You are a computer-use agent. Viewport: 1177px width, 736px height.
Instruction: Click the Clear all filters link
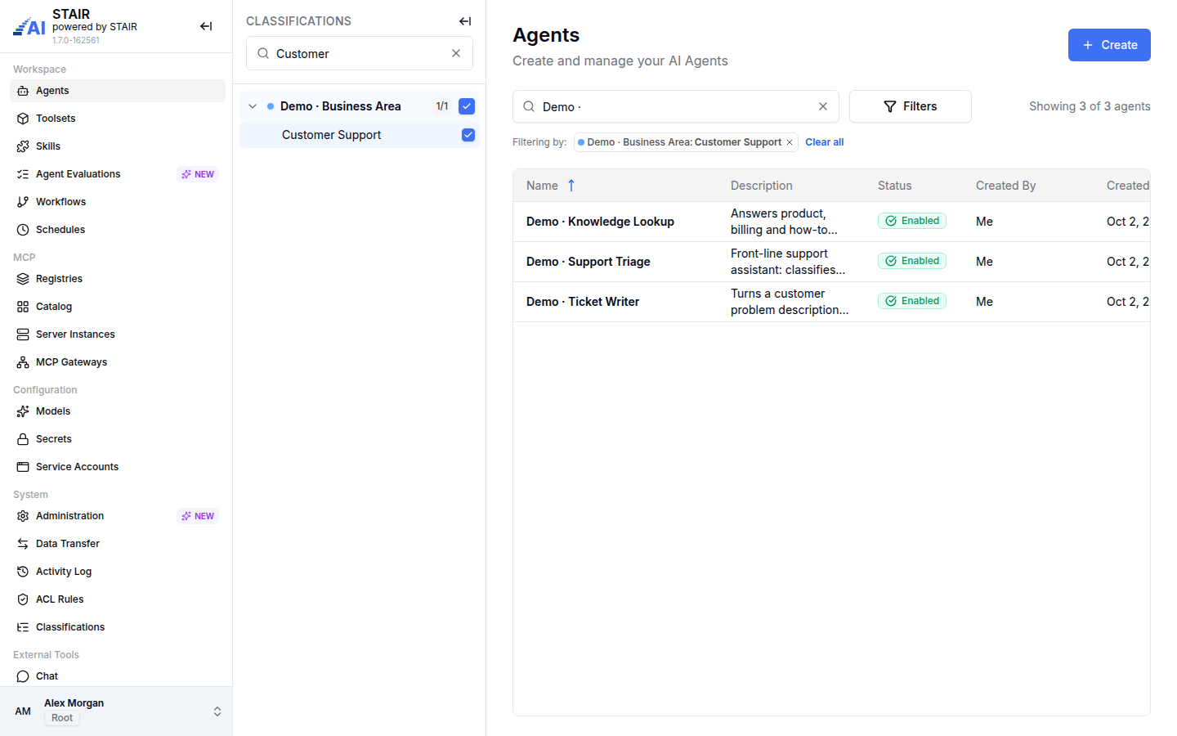click(x=824, y=142)
